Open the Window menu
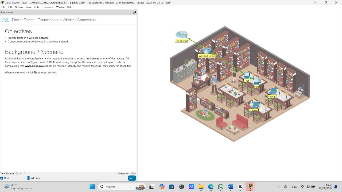The image size is (342, 192). pyautogui.click(x=60, y=7)
